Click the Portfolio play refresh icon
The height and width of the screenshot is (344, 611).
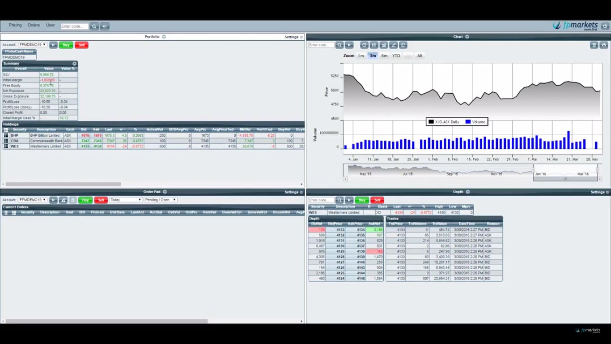click(x=53, y=45)
